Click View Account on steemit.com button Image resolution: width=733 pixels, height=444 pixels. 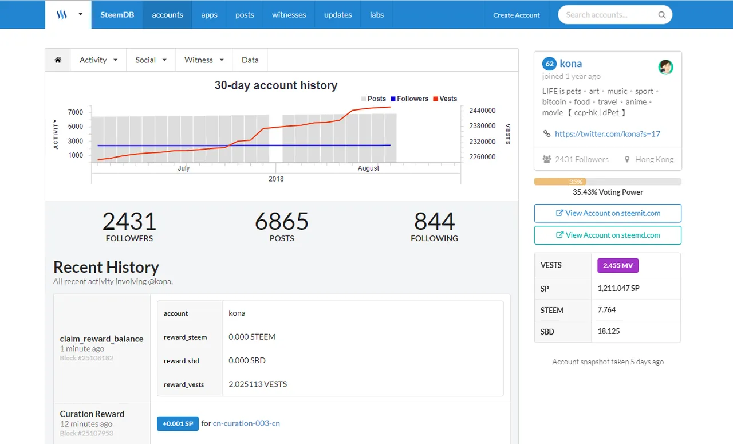pyautogui.click(x=608, y=213)
